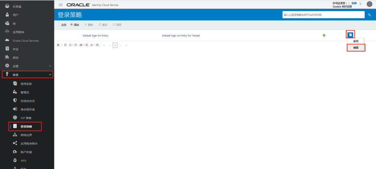Click the 自适应安全 shield icon

(x=15, y=100)
